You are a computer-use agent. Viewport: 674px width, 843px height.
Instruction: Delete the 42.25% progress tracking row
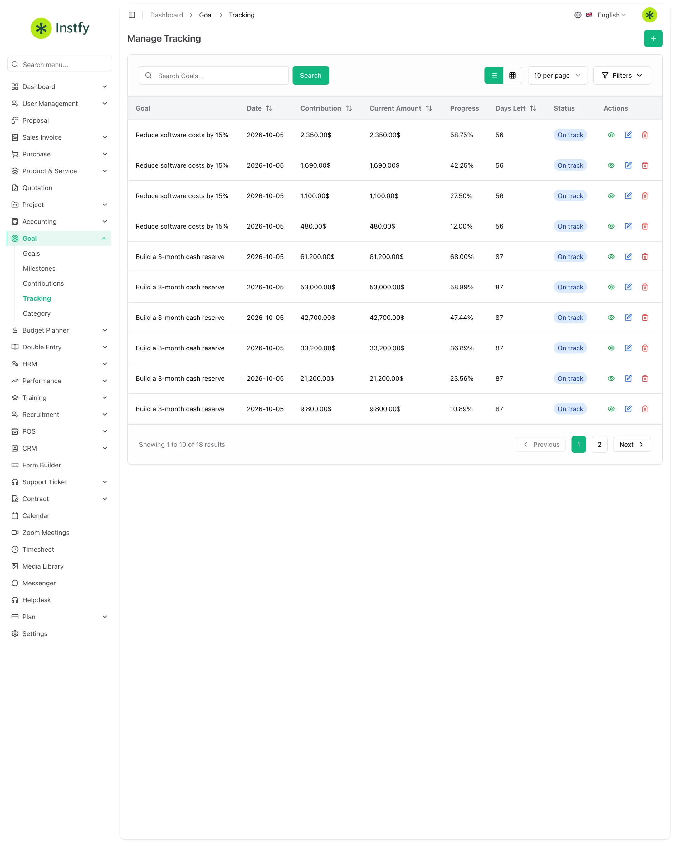[644, 165]
